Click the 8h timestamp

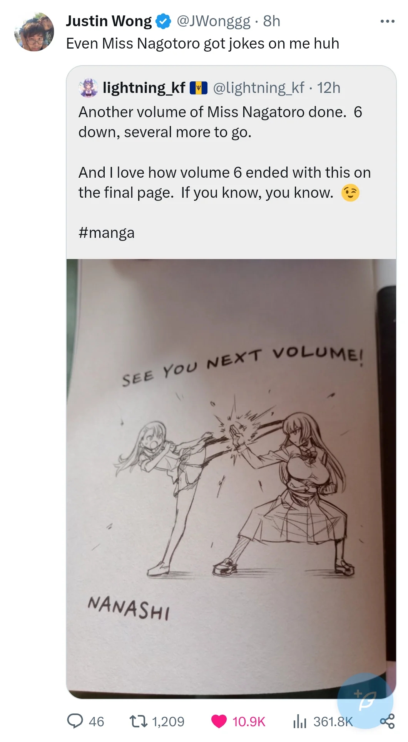pos(272,21)
